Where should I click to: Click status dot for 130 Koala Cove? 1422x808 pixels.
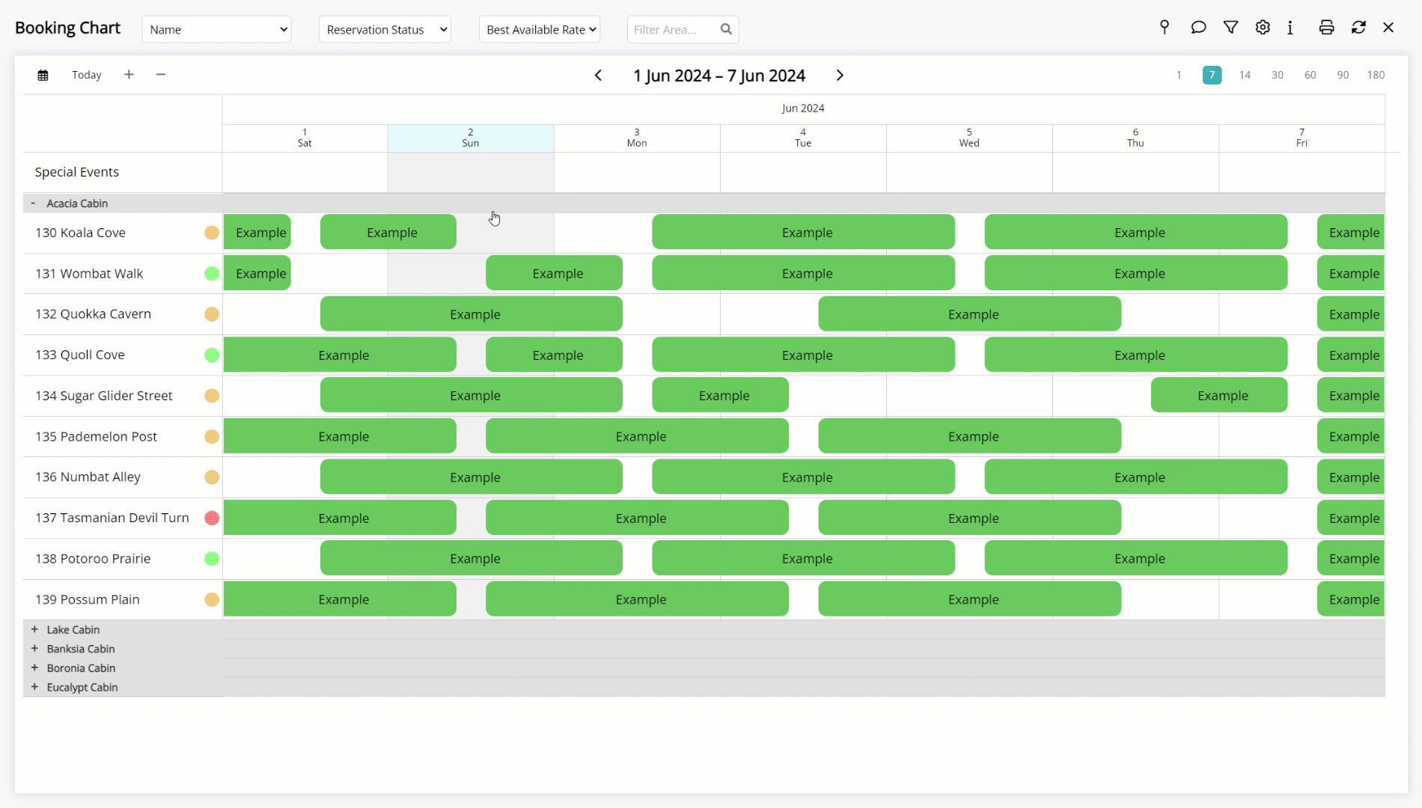click(x=212, y=233)
